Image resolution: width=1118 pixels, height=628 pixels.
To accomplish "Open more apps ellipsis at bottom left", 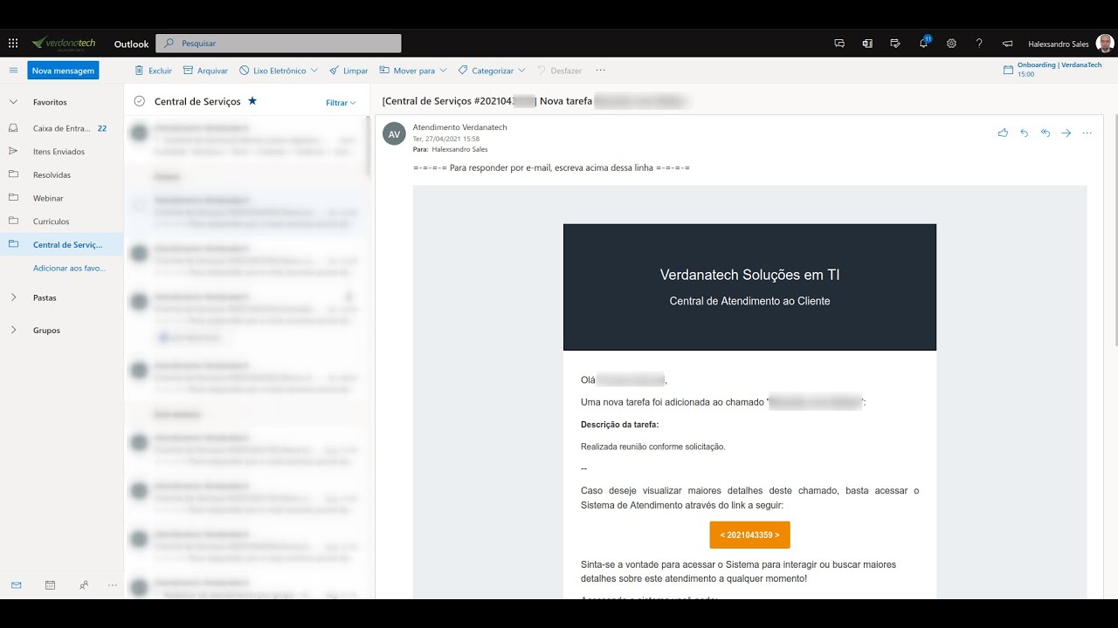I will coord(112,585).
